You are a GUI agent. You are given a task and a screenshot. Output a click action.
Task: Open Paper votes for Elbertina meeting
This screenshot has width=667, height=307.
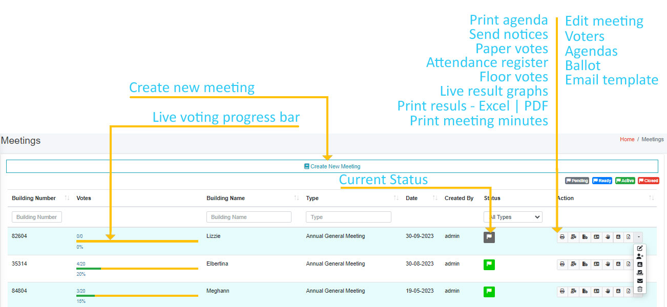[x=585, y=264]
